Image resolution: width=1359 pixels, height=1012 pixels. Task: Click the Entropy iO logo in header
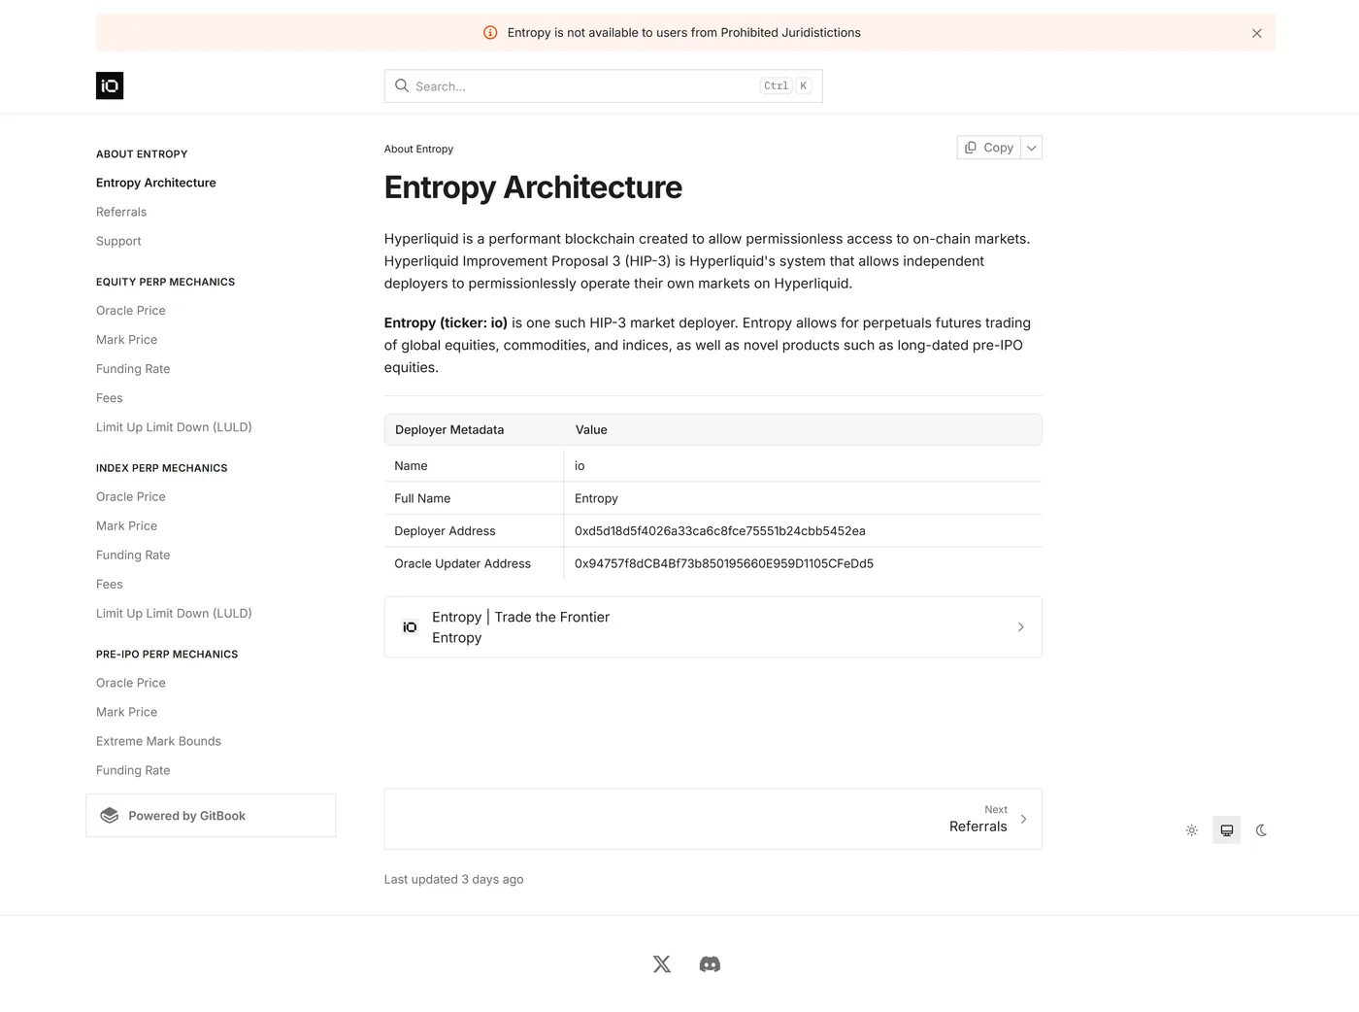click(110, 85)
